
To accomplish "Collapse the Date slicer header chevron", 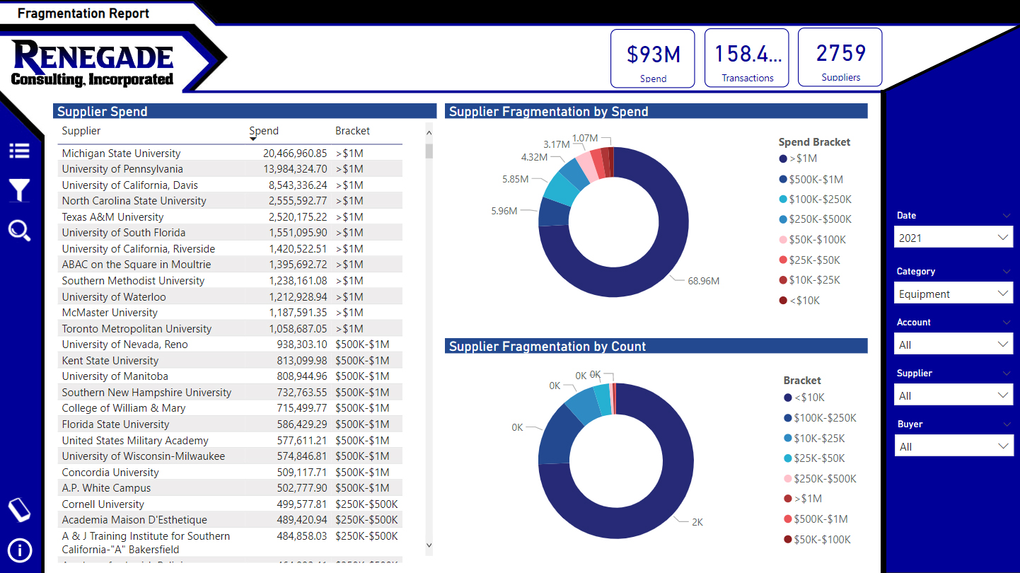I will 1007,215.
